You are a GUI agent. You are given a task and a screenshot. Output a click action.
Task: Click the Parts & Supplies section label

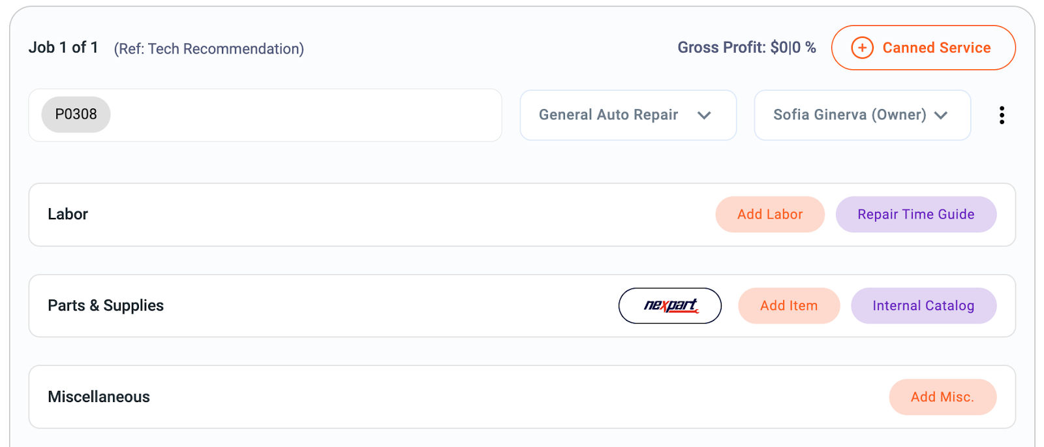pyautogui.click(x=106, y=305)
